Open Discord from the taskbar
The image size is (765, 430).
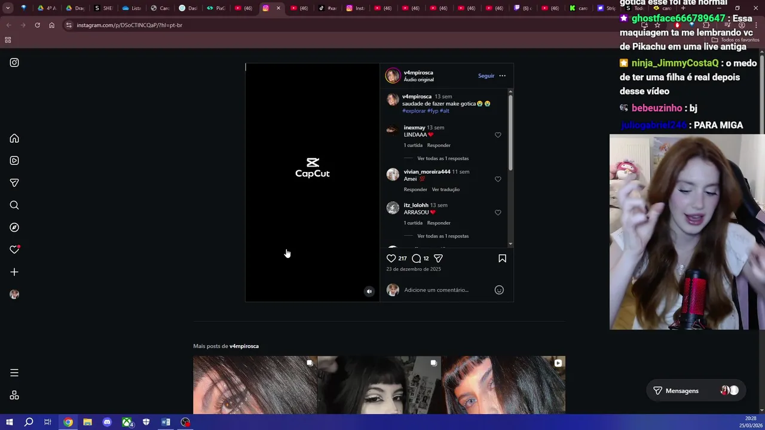pos(107,422)
